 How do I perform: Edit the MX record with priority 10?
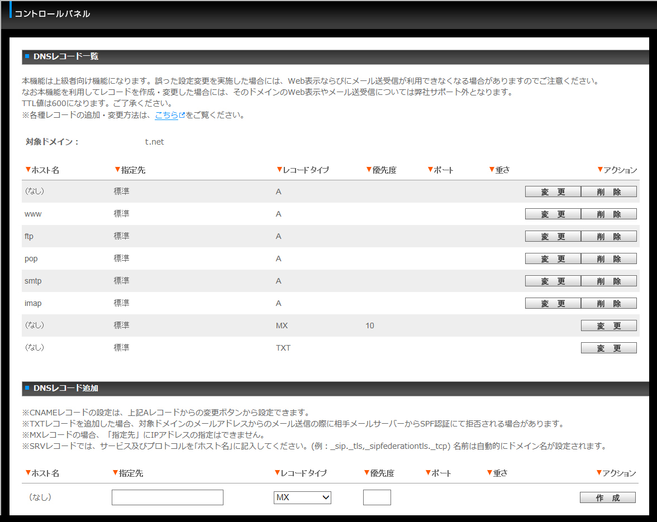click(608, 326)
